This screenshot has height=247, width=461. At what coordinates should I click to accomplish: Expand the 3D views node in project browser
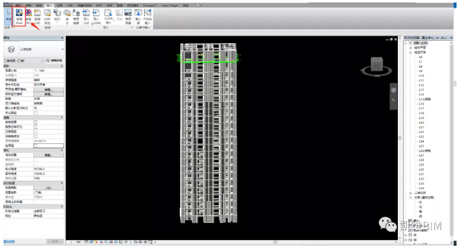[411, 193]
